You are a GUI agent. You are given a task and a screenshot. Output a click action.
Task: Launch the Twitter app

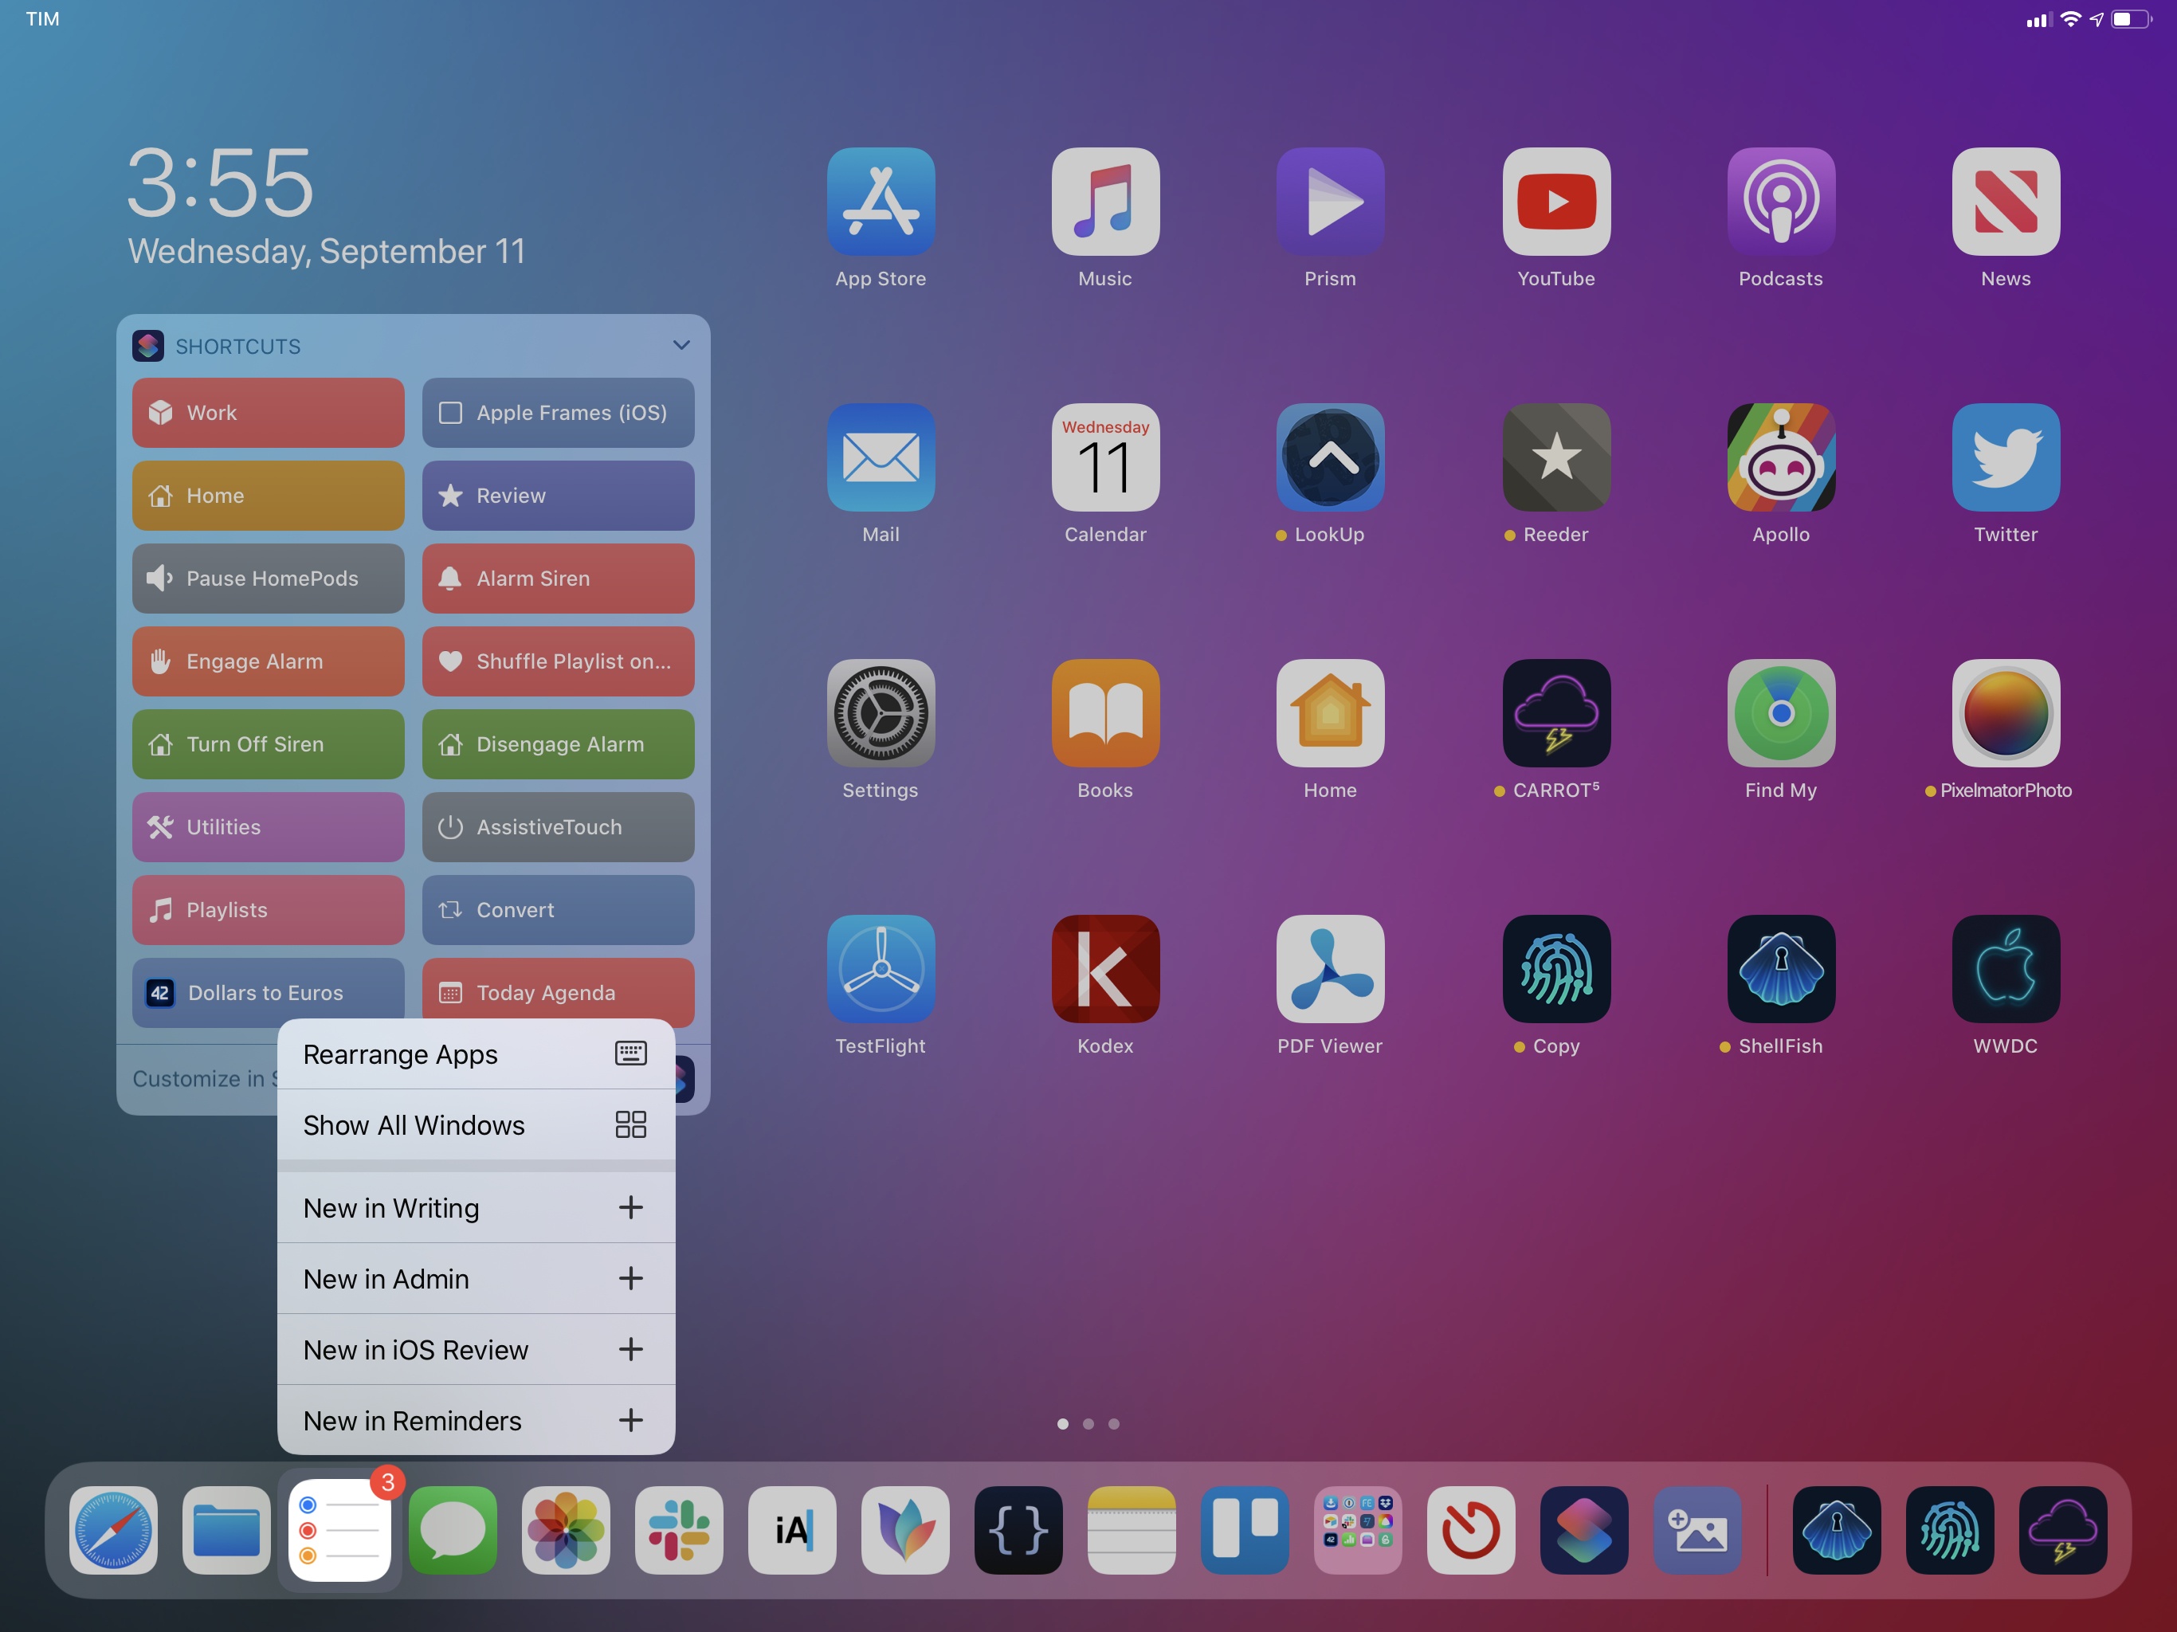pos(2006,457)
